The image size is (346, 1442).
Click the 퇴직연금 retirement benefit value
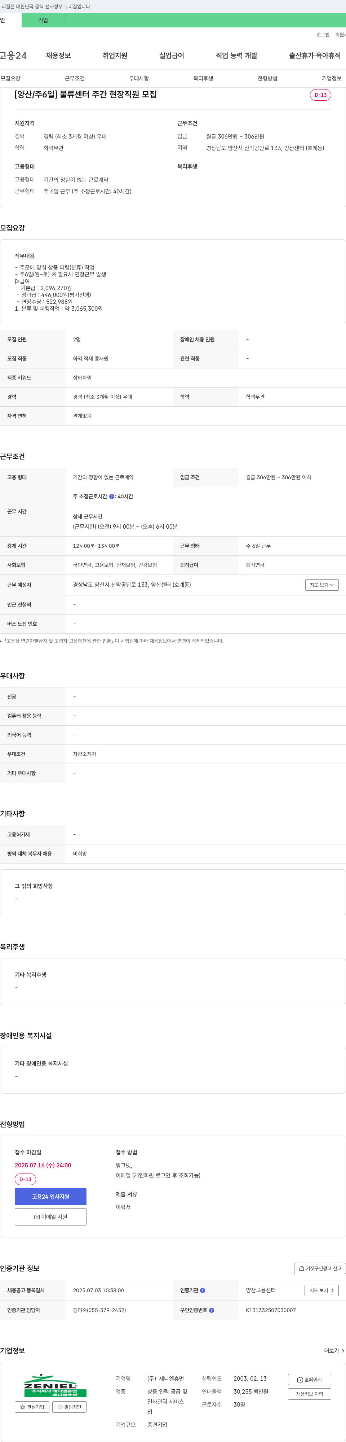point(256,565)
